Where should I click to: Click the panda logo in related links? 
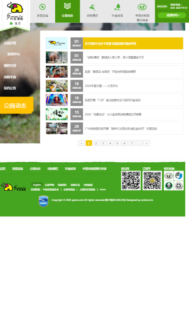(169, 186)
